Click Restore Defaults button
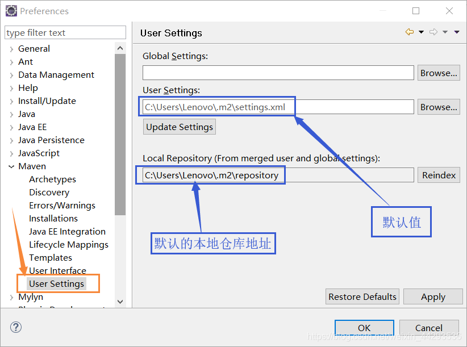Viewport: 467px width, 347px height. 362,296
